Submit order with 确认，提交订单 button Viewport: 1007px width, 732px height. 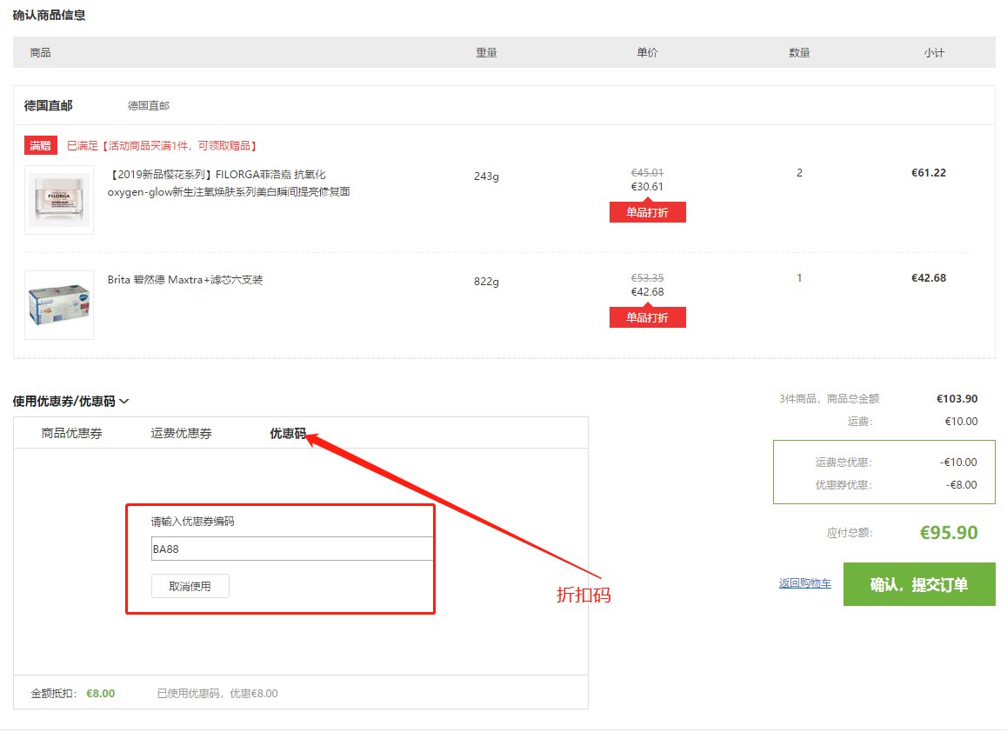tap(919, 584)
